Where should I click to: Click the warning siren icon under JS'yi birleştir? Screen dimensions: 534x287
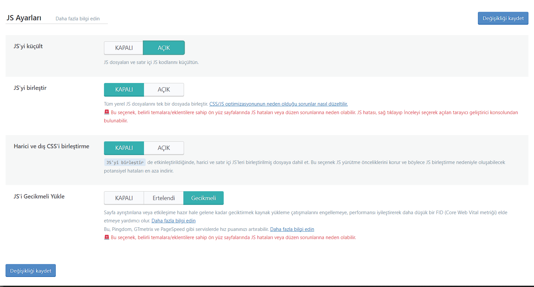point(107,112)
